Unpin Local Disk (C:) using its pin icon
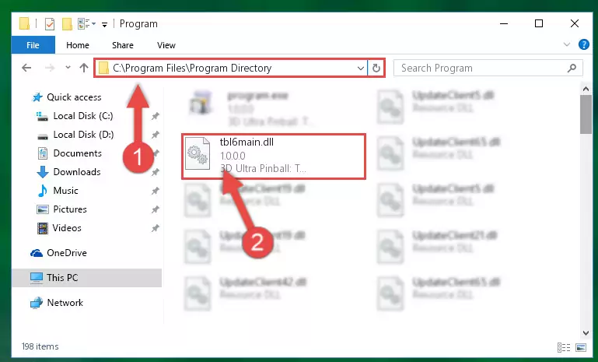Image resolution: width=598 pixels, height=362 pixels. click(x=156, y=116)
